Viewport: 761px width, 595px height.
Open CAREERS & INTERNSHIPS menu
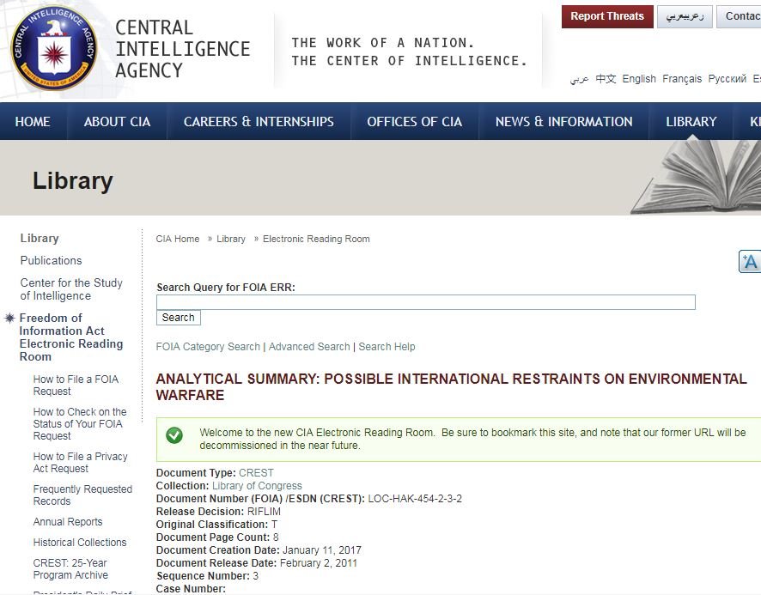tap(259, 122)
